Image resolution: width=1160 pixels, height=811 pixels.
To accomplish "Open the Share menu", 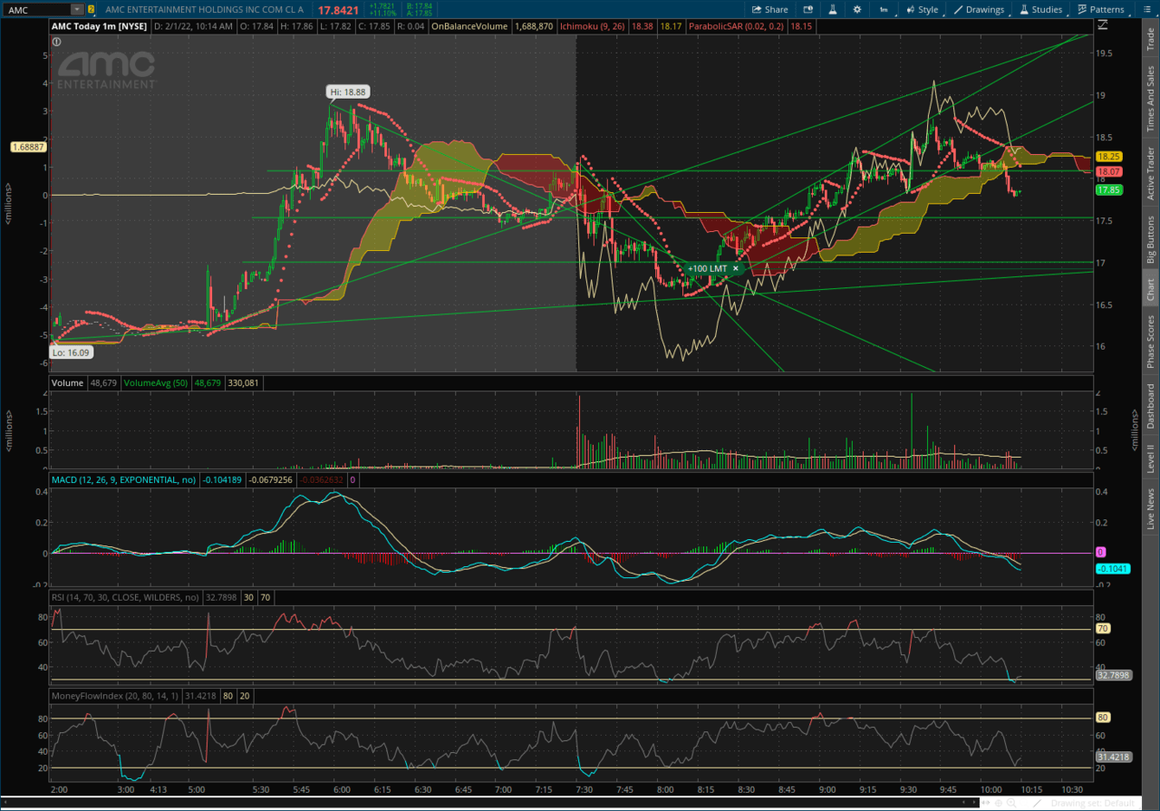I will 769,9.
